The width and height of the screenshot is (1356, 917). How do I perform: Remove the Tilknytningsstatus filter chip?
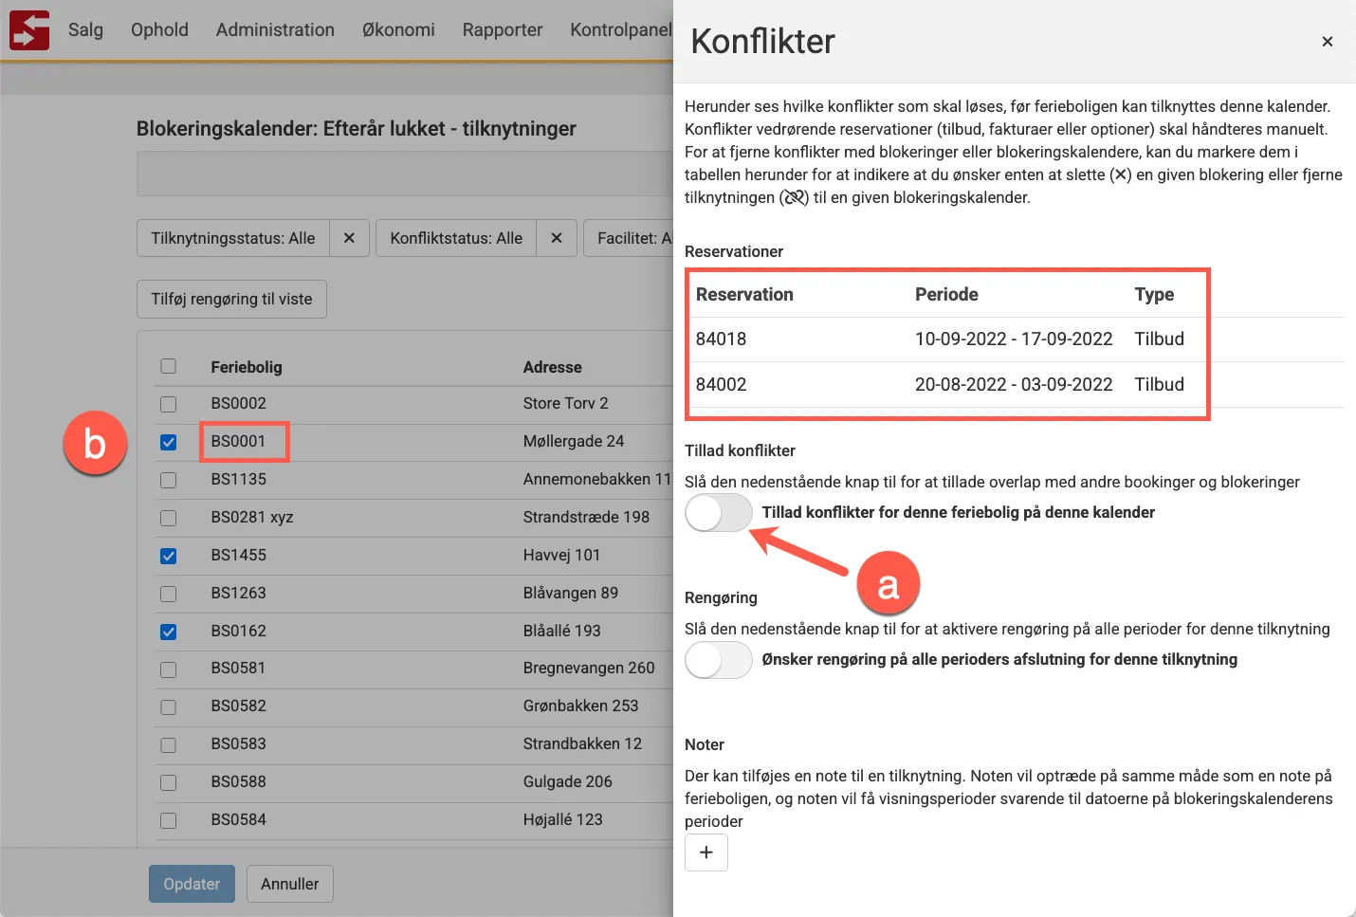348,238
